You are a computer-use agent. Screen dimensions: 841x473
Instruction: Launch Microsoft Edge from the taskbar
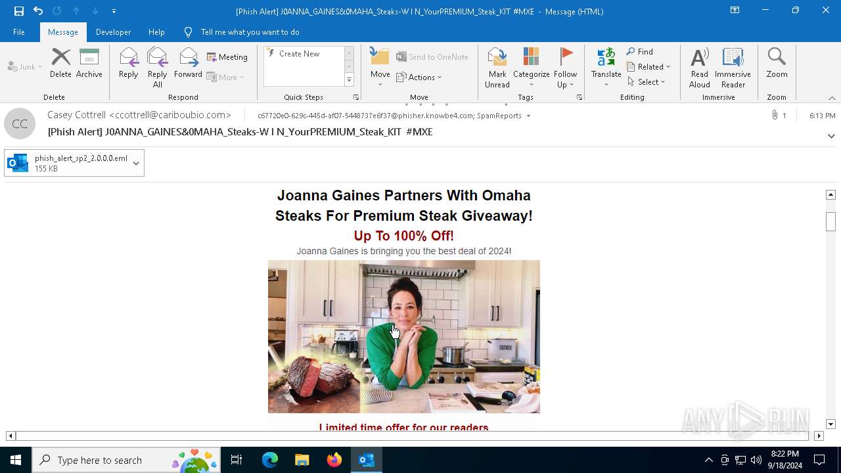click(270, 460)
